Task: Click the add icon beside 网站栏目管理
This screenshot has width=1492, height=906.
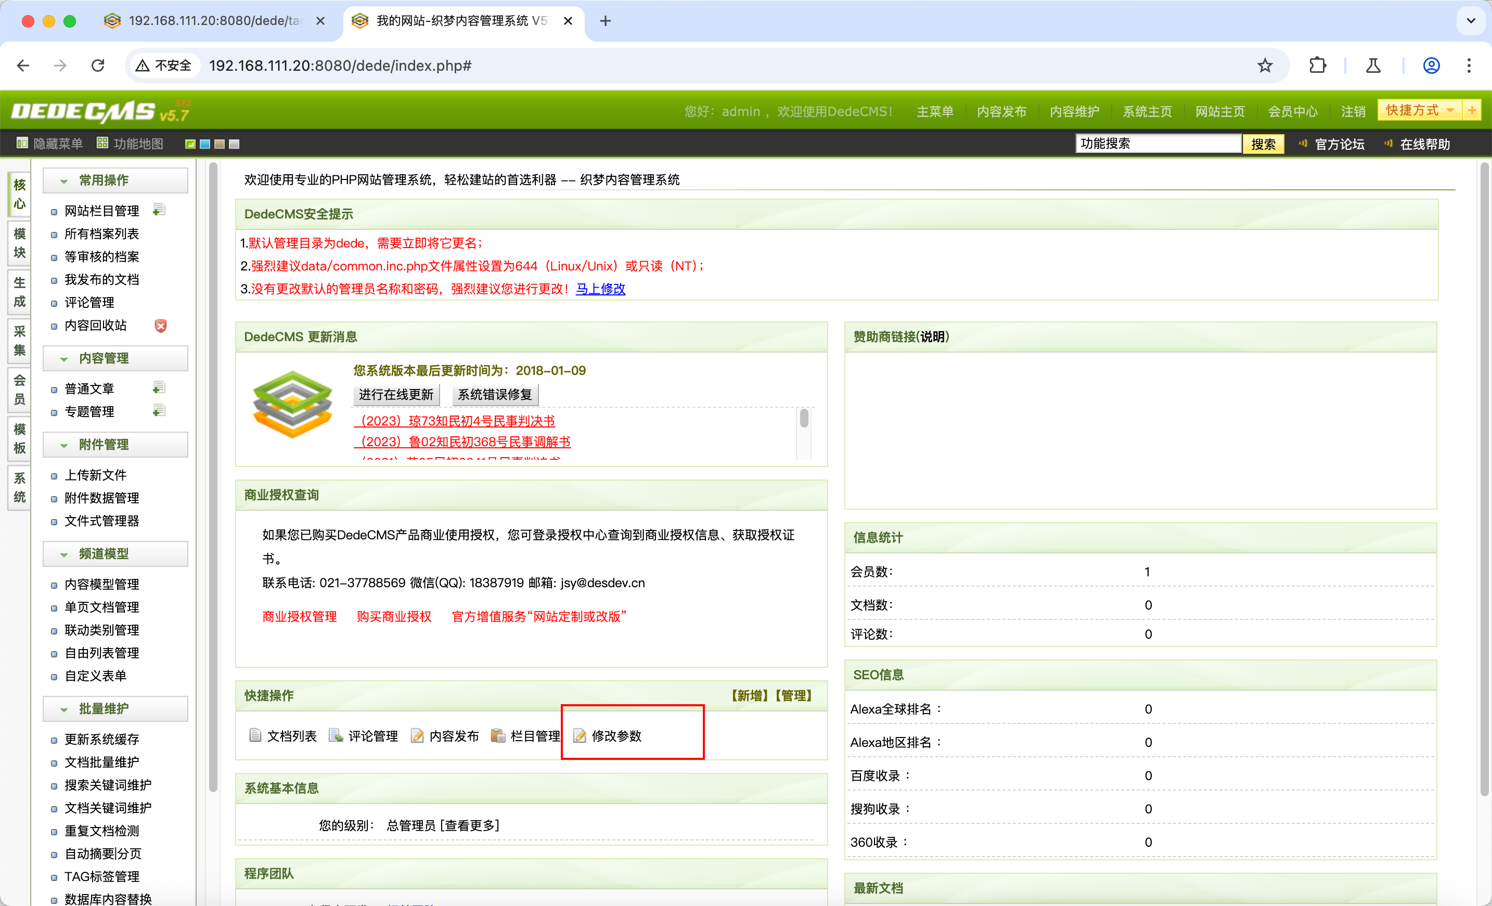Action: [x=159, y=210]
